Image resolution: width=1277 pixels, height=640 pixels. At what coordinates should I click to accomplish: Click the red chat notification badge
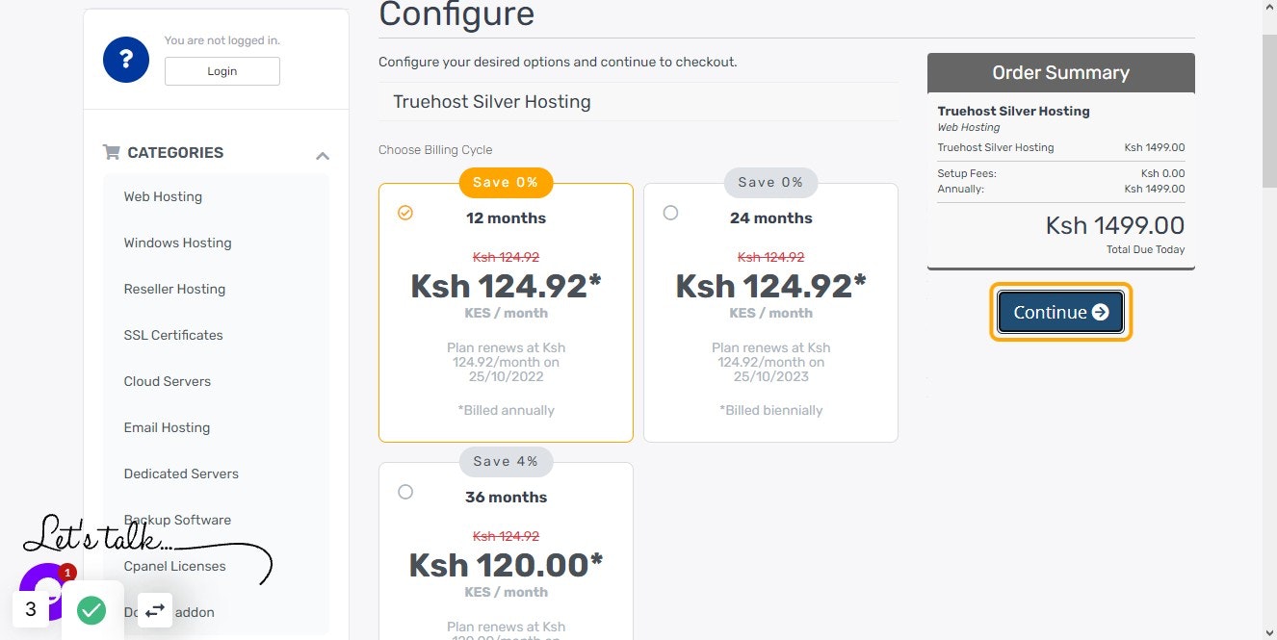67,573
